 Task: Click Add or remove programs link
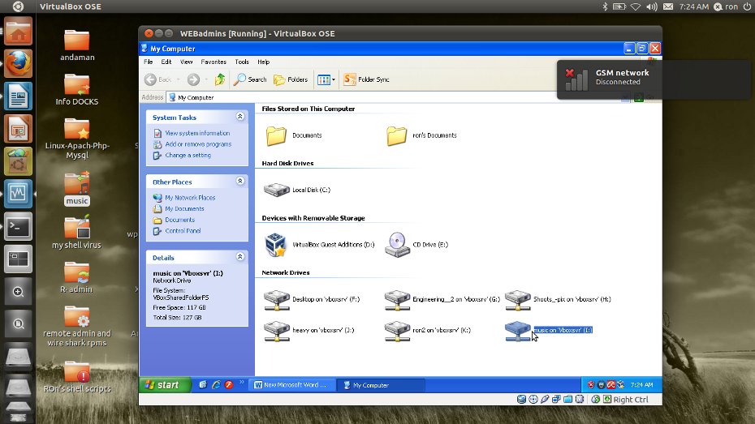198,144
